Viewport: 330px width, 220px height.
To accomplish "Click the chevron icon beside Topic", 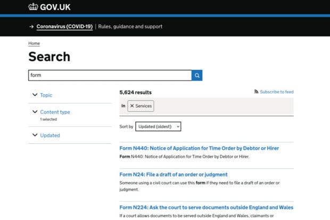I will pyautogui.click(x=35, y=95).
